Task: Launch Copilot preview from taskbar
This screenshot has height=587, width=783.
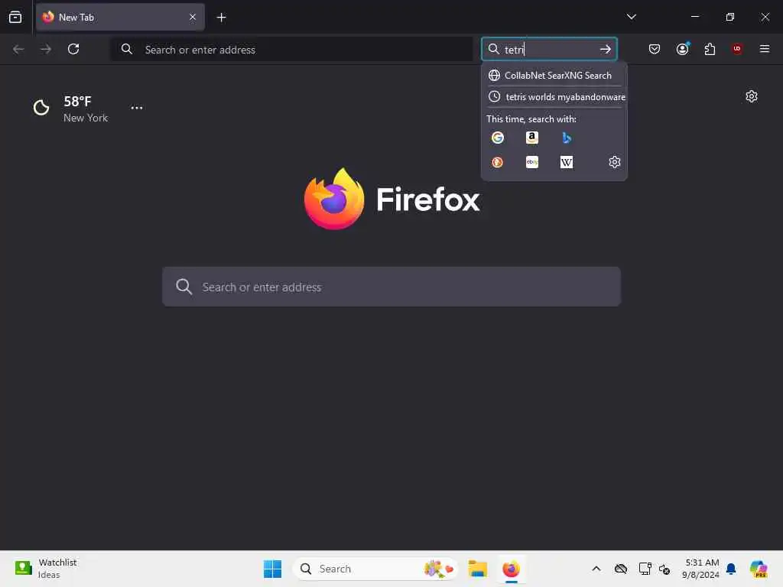Action: pyautogui.click(x=758, y=569)
